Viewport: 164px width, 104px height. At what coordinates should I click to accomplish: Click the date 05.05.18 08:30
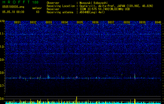coord(13,12)
